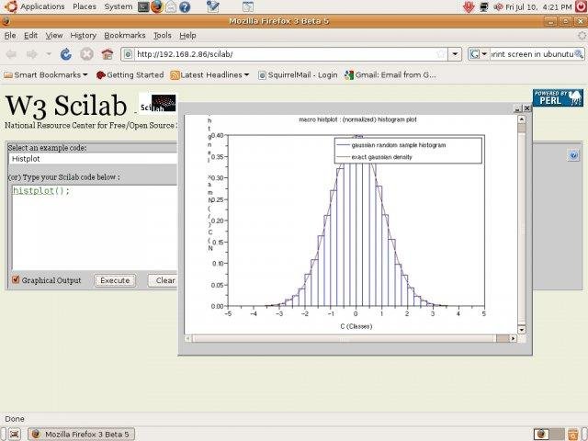This screenshot has width=588, height=441.
Task: Click the Clear button
Action: 163,280
